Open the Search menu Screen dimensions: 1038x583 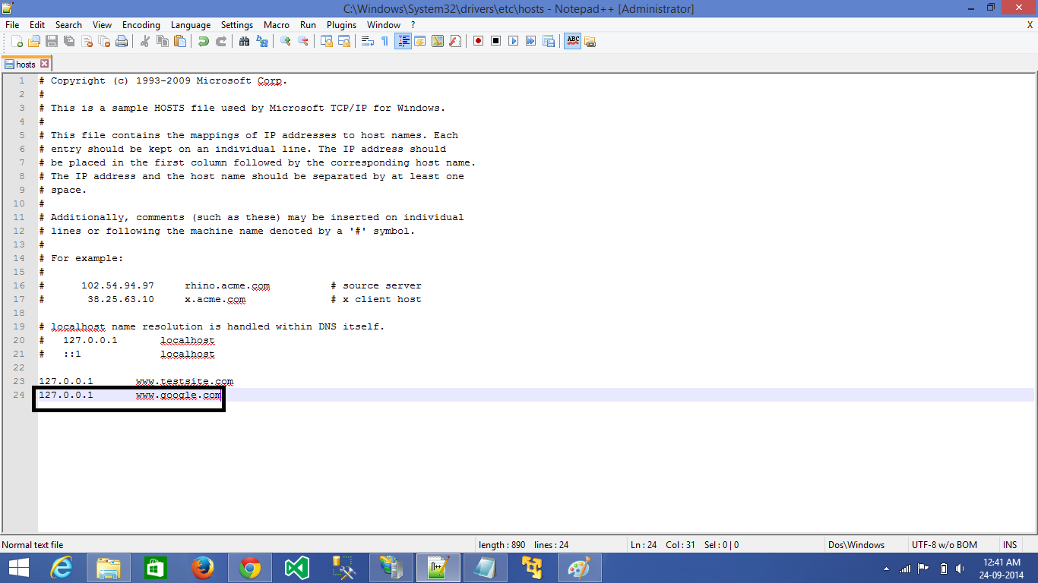point(68,25)
